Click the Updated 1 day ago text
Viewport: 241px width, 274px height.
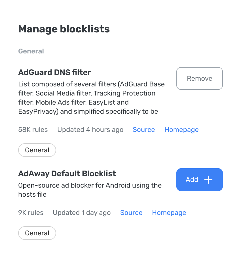[x=82, y=213]
